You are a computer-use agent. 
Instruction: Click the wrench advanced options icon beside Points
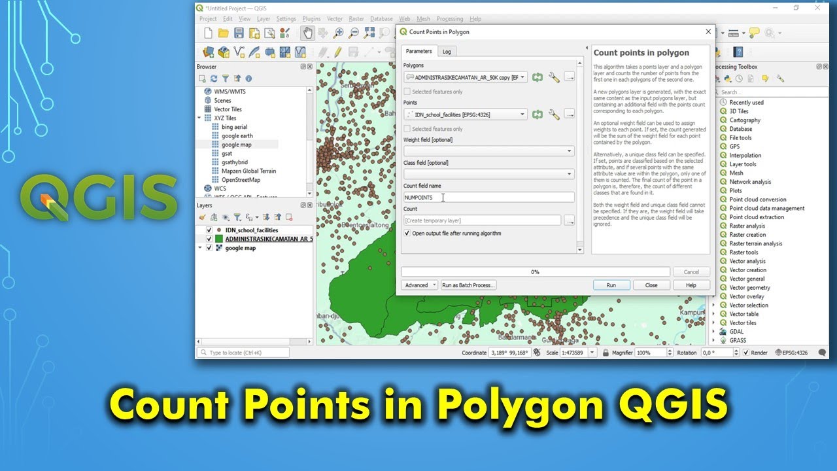pos(554,114)
